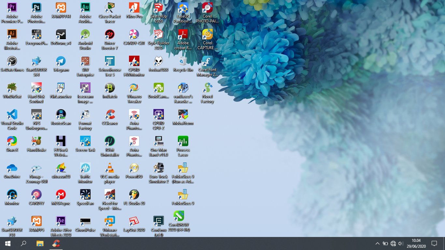The height and width of the screenshot is (250, 445).
Task: Launch XAMPP744 from the desktop
Action: 61,10
